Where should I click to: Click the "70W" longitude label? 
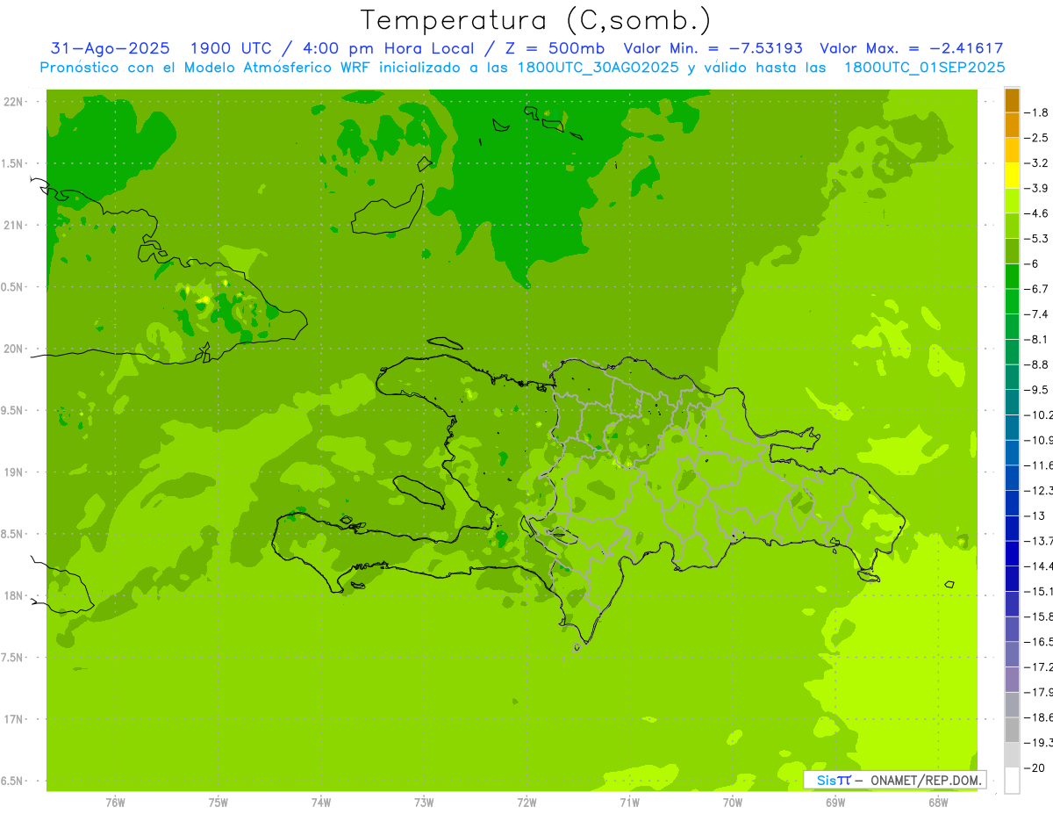[x=733, y=803]
